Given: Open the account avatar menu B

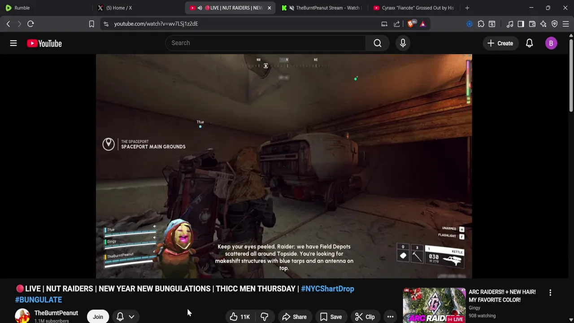Looking at the screenshot, I should tap(551, 43).
